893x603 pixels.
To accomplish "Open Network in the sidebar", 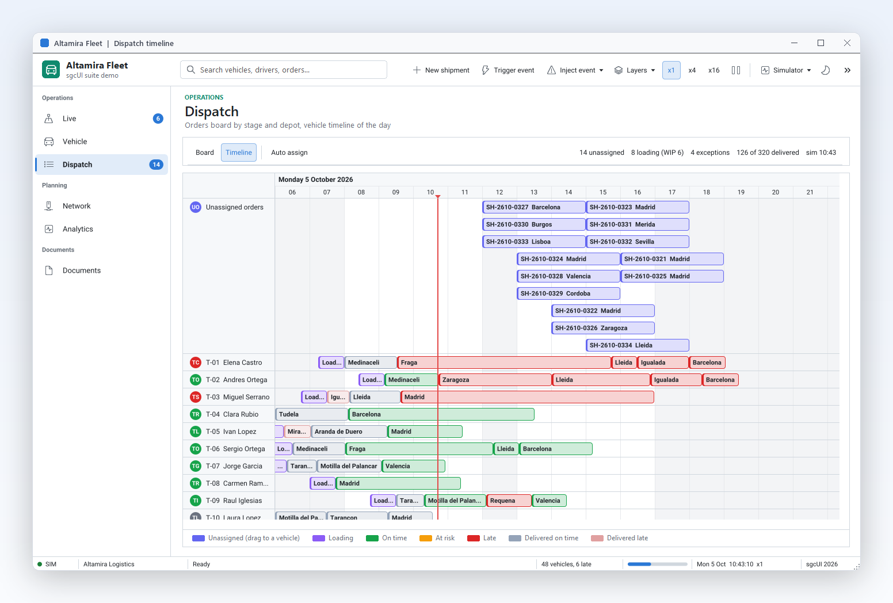I will click(101, 206).
